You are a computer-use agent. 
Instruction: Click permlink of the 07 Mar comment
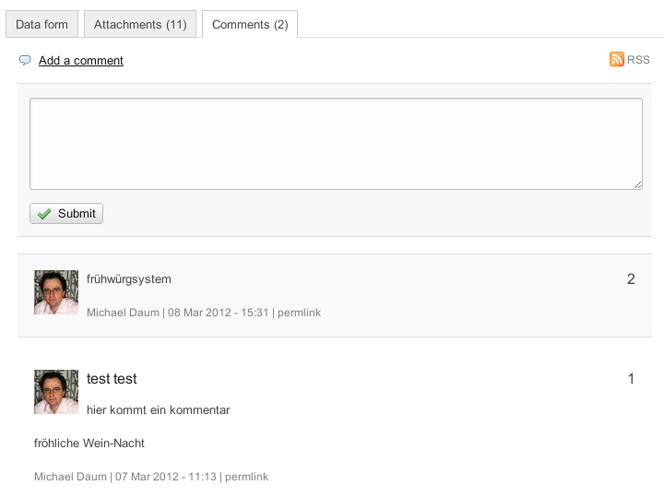[246, 477]
